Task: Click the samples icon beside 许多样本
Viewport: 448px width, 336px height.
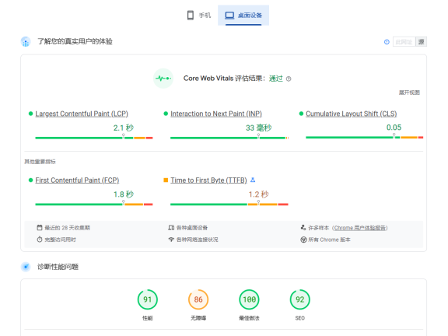Action: [x=303, y=228]
